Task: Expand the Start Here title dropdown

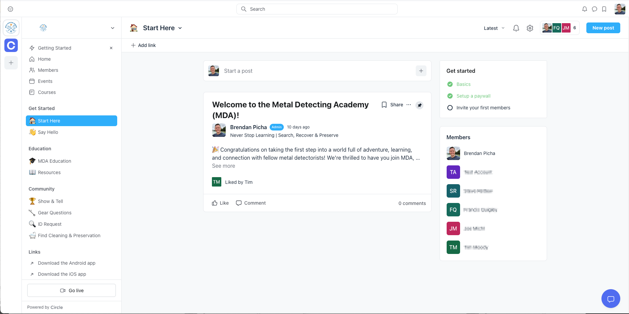Action: [180, 28]
